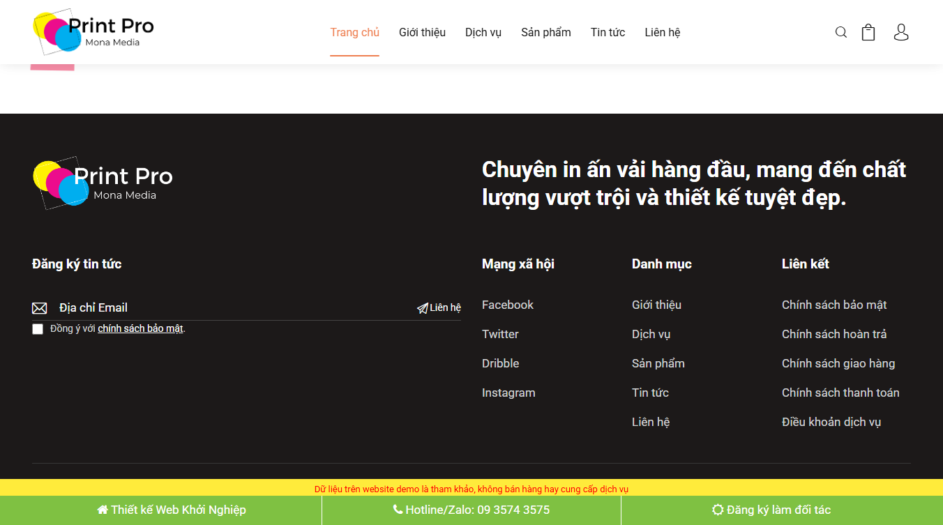943x525 pixels.
Task: Visit the Dribble social link
Action: pos(501,363)
